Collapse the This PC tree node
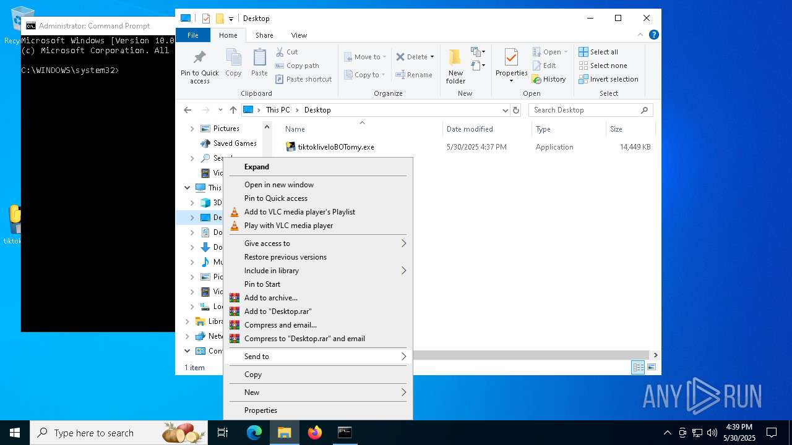The image size is (792, 445). point(187,188)
